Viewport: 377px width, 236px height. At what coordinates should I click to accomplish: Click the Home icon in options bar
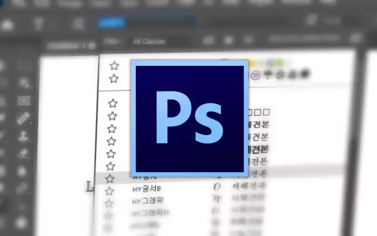tap(6, 25)
